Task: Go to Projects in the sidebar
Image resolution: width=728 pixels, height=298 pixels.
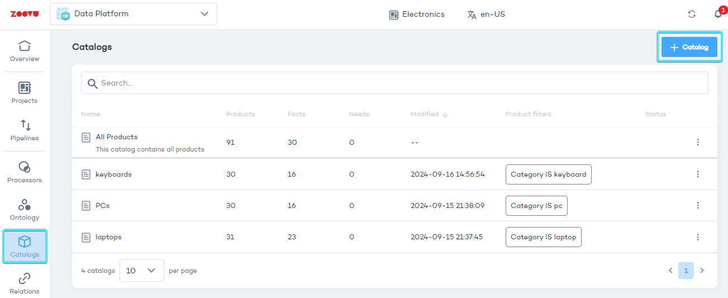Action: click(25, 93)
